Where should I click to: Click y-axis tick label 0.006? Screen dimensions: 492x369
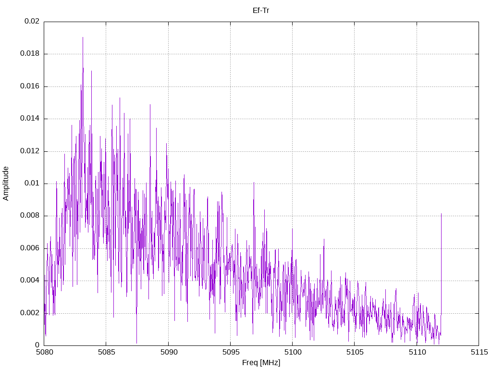coord(30,248)
